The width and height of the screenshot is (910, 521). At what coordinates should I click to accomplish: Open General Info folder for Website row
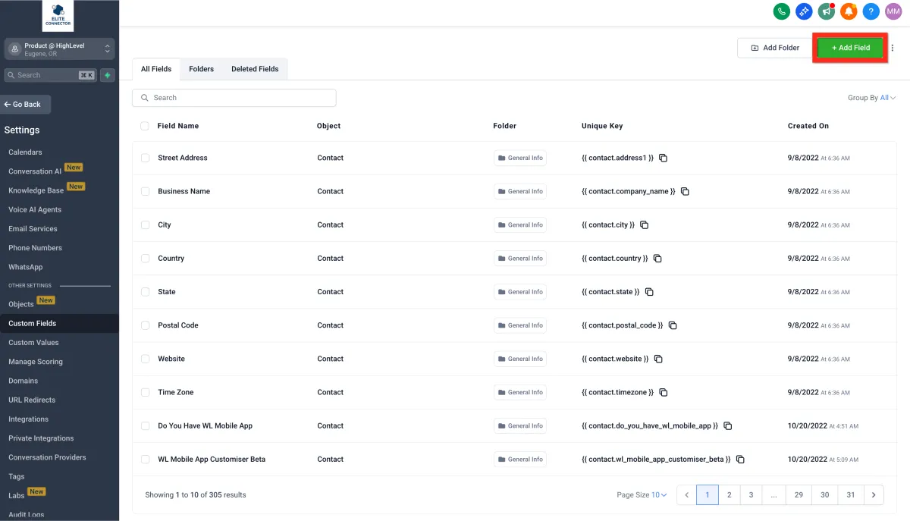pos(519,359)
